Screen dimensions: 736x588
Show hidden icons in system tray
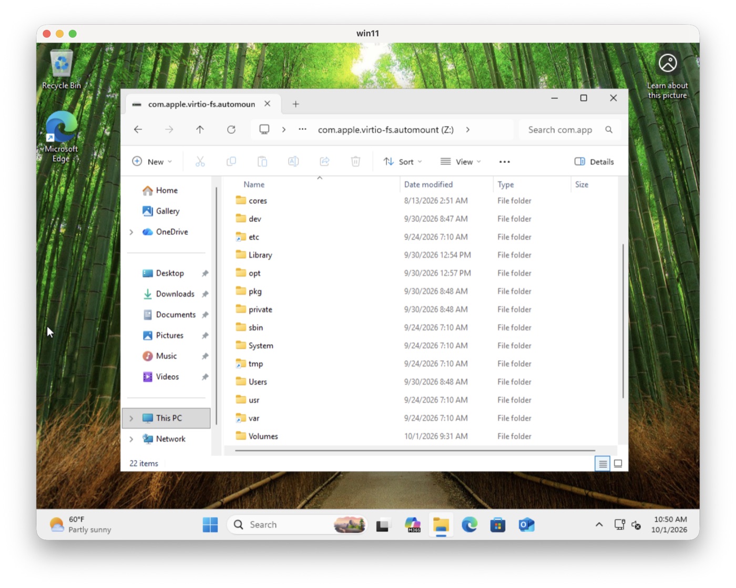(x=599, y=525)
